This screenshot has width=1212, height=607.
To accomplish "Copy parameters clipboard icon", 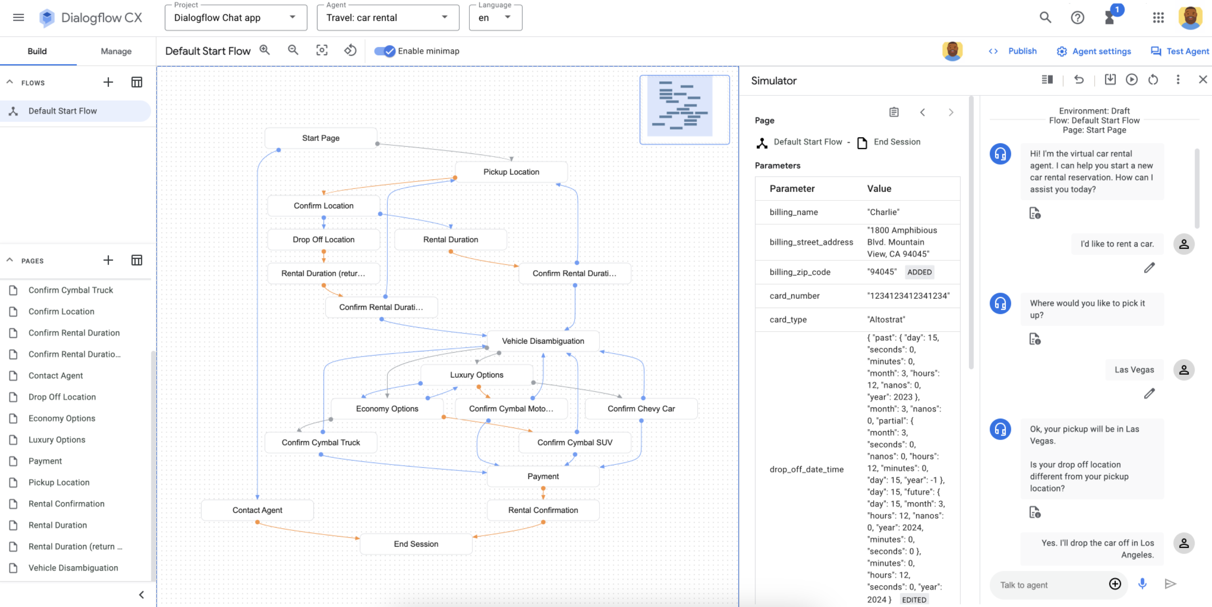I will [894, 112].
